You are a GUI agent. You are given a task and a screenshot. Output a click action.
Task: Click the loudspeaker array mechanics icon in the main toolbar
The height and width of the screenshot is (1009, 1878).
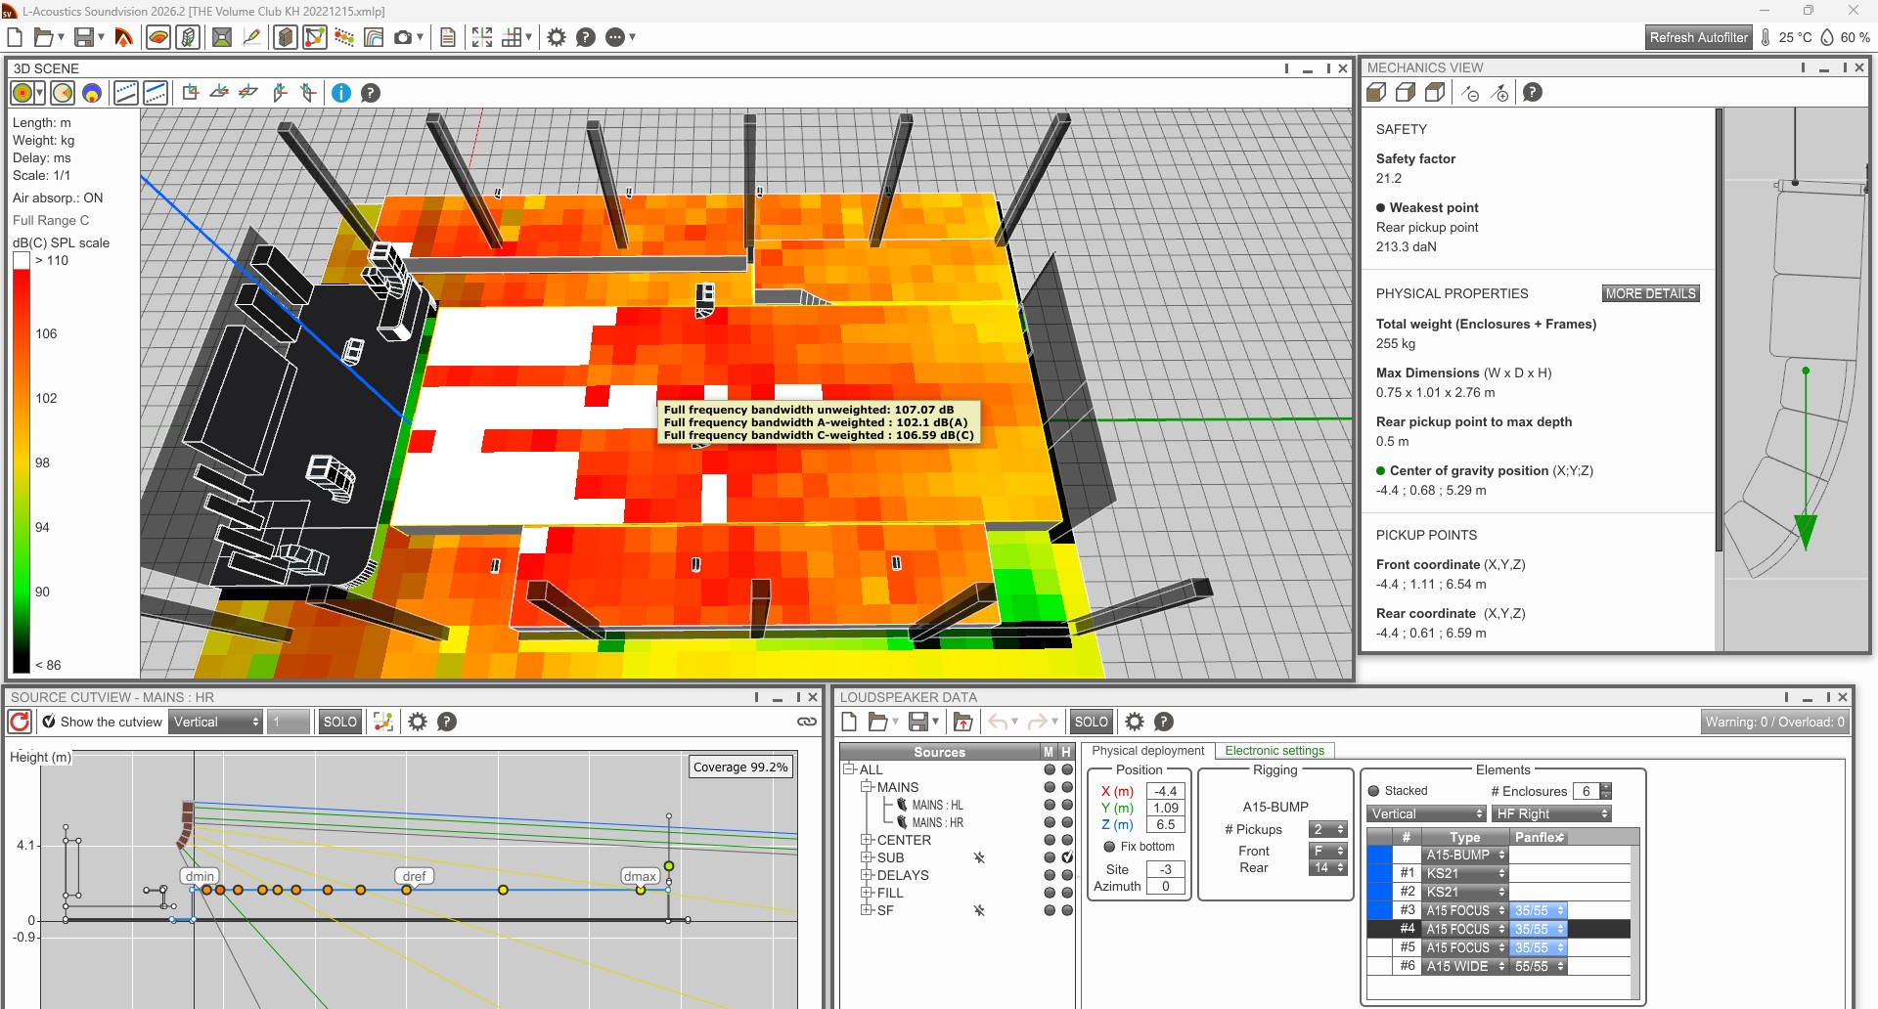pyautogui.click(x=189, y=37)
